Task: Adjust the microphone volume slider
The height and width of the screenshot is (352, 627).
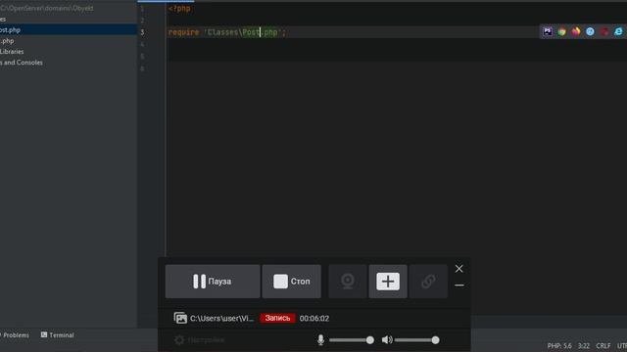Action: coord(352,340)
